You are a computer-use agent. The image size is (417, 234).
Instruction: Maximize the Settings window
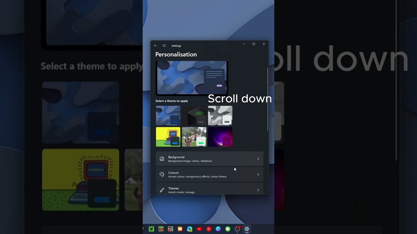point(254,44)
